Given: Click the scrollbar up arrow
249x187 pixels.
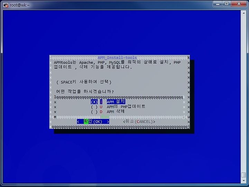Looking at the screenshot, I should click(x=243, y=13).
